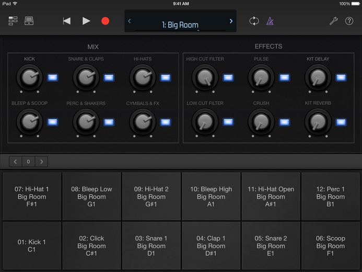362x272 pixels.
Task: Toggle the metronome click
Action: coord(270,21)
